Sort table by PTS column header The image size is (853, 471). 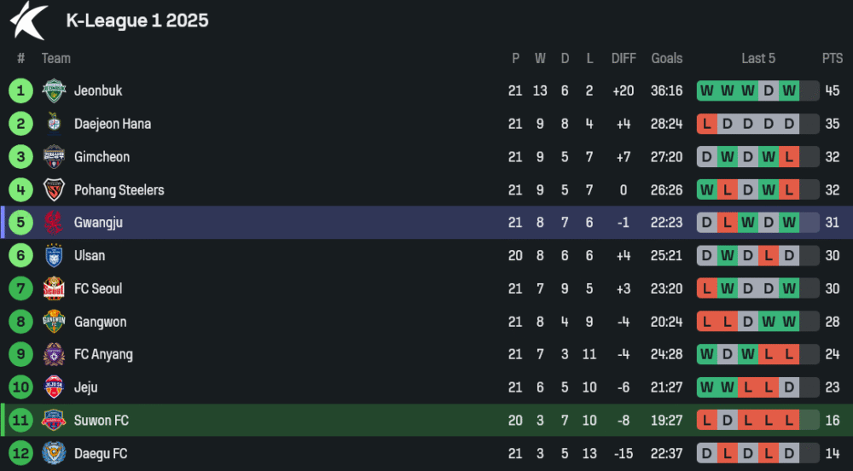pos(833,58)
